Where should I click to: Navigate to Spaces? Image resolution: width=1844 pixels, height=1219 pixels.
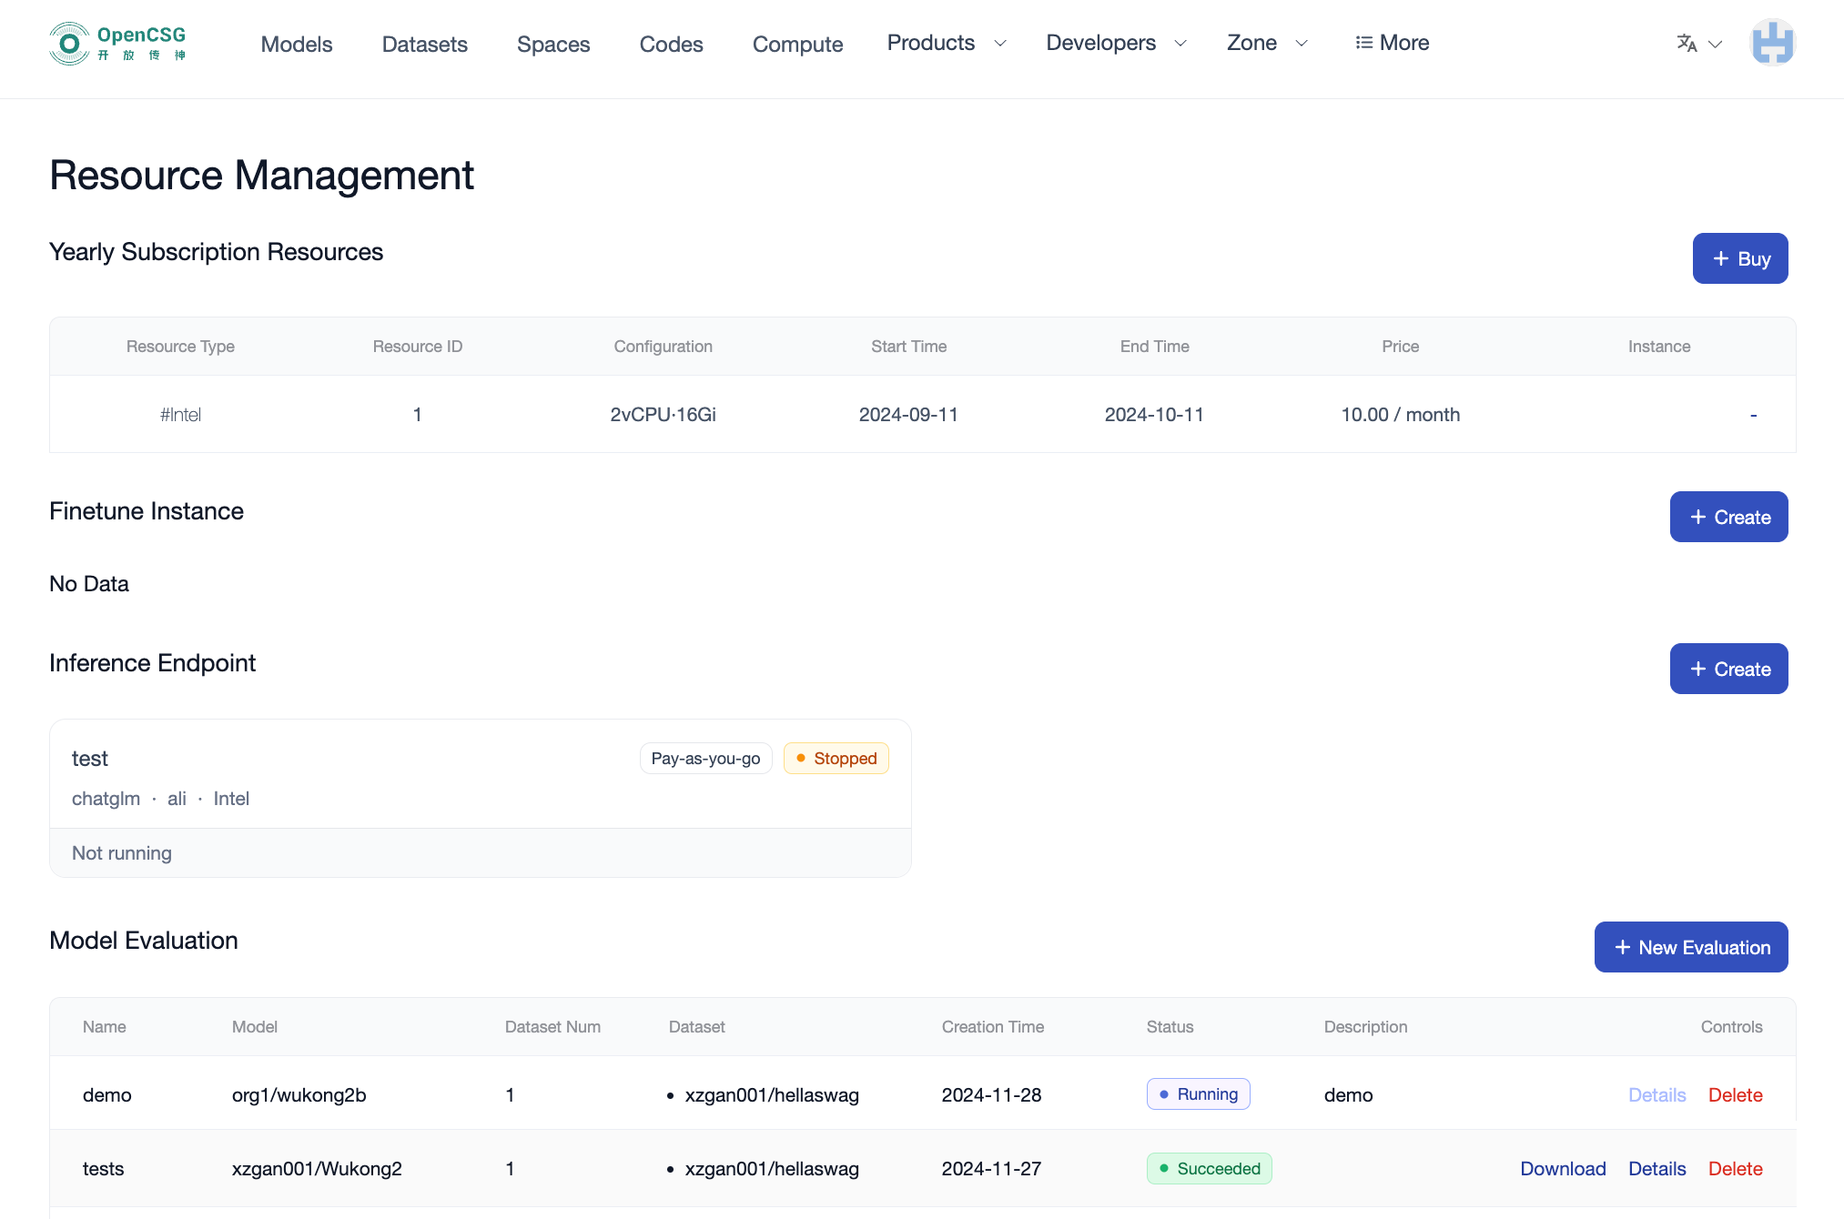(x=553, y=44)
